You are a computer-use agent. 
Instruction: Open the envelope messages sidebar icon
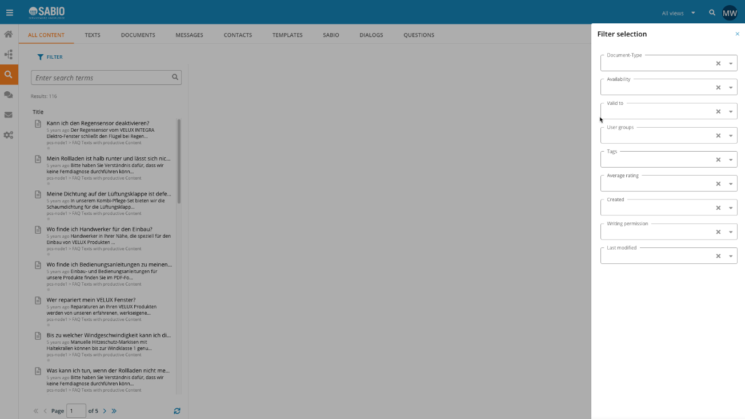click(9, 115)
